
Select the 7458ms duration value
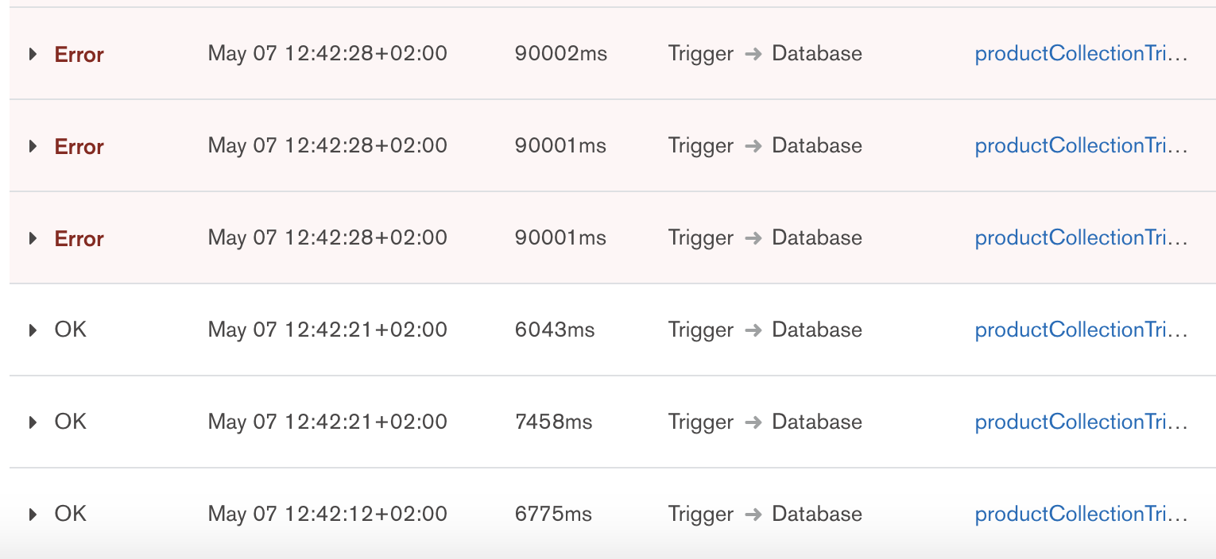point(553,422)
